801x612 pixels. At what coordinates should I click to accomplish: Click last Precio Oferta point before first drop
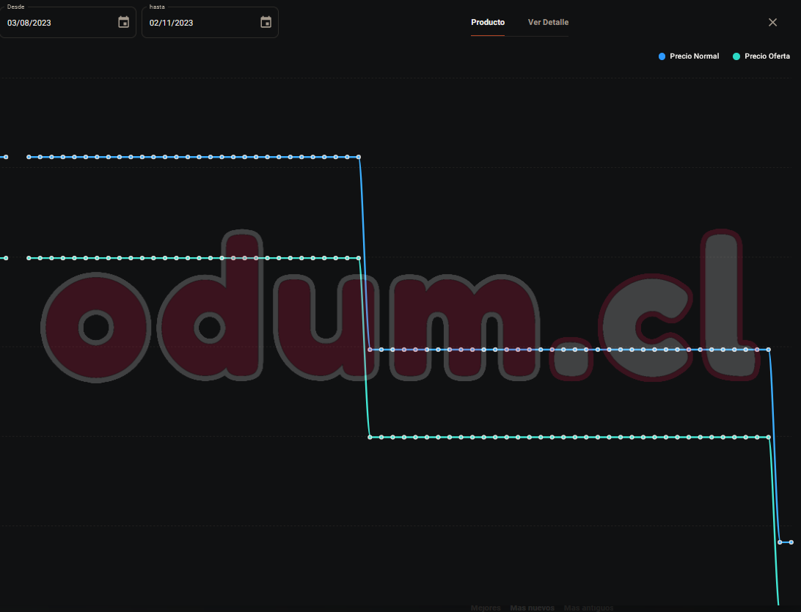point(359,258)
